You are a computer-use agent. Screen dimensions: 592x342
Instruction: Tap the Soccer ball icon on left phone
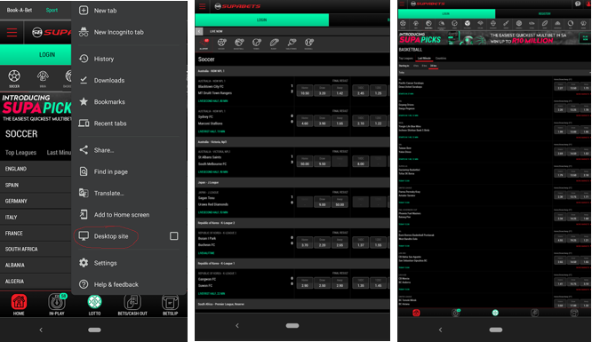[x=14, y=76]
